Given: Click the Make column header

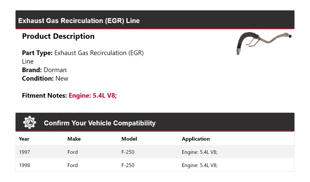Looking at the screenshot, I should [74, 139].
